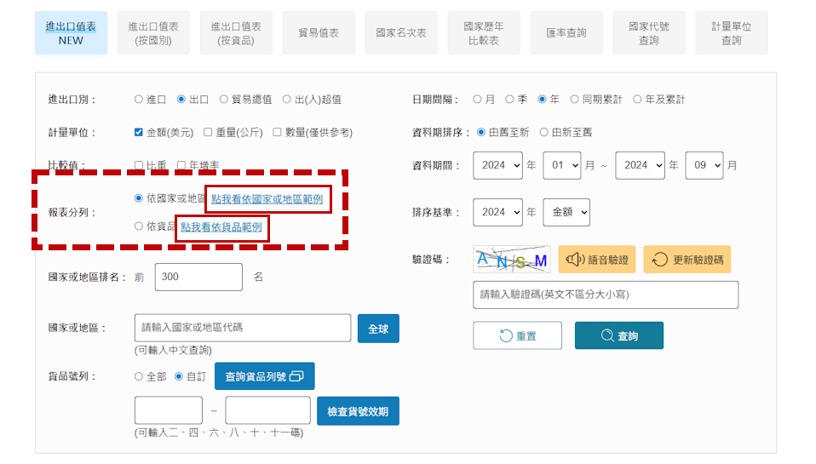Open the 貿易值表 tab
This screenshot has width=816, height=464.
coord(319,32)
